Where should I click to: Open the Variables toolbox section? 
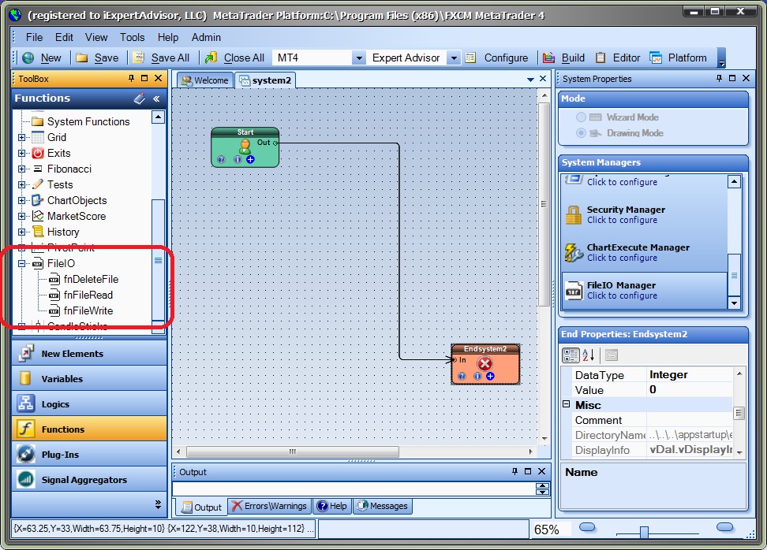click(89, 378)
